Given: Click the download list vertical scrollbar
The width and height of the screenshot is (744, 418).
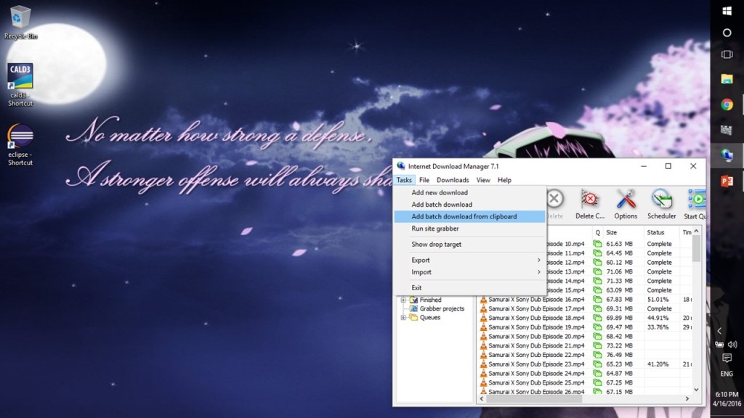Looking at the screenshot, I should click(696, 312).
